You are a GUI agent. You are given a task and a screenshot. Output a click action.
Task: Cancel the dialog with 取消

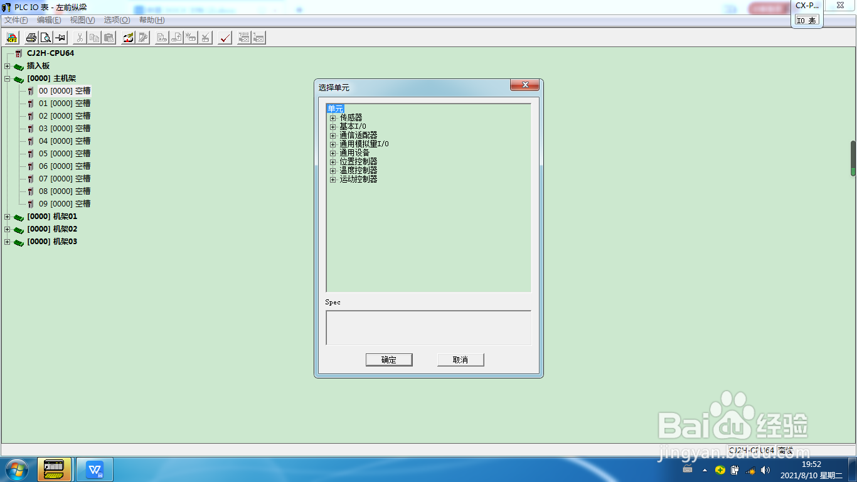pos(460,360)
